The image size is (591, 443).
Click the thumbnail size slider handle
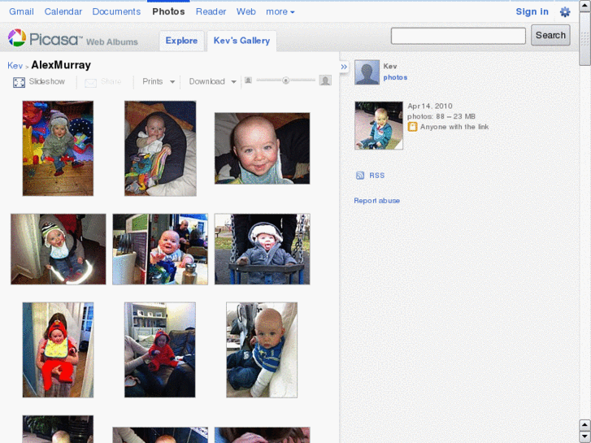click(x=285, y=80)
